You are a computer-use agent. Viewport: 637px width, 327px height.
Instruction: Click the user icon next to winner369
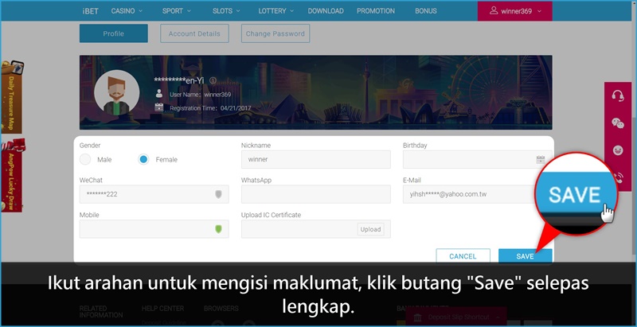point(494,10)
